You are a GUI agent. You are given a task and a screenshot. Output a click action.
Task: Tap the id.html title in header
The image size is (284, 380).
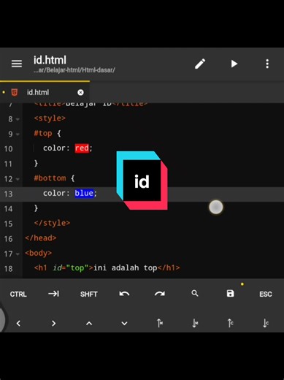point(50,60)
